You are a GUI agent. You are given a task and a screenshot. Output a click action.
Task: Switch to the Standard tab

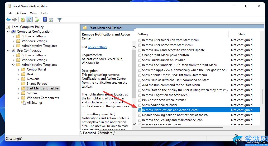click(106, 133)
